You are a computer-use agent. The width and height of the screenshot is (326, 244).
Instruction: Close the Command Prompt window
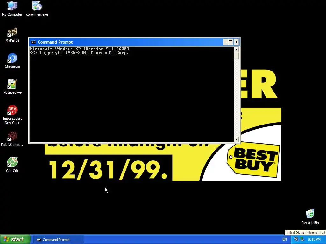coord(237,42)
